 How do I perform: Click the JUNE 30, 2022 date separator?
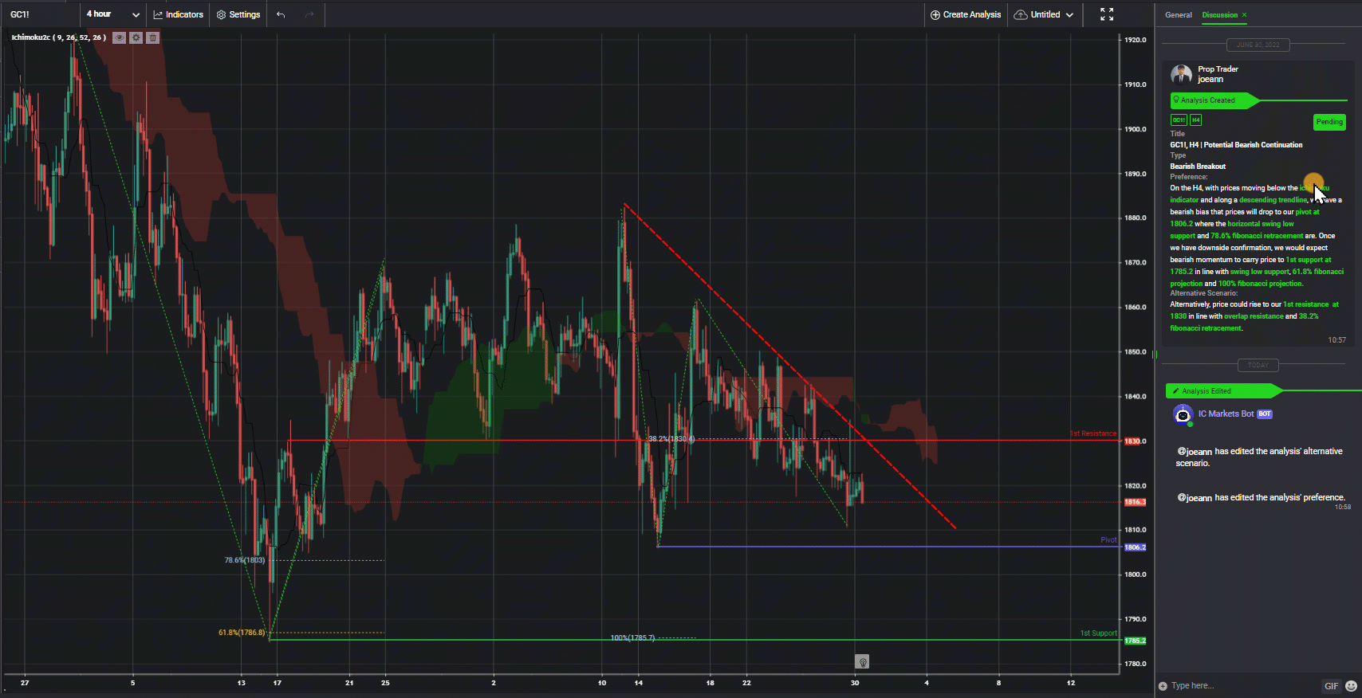tap(1258, 45)
